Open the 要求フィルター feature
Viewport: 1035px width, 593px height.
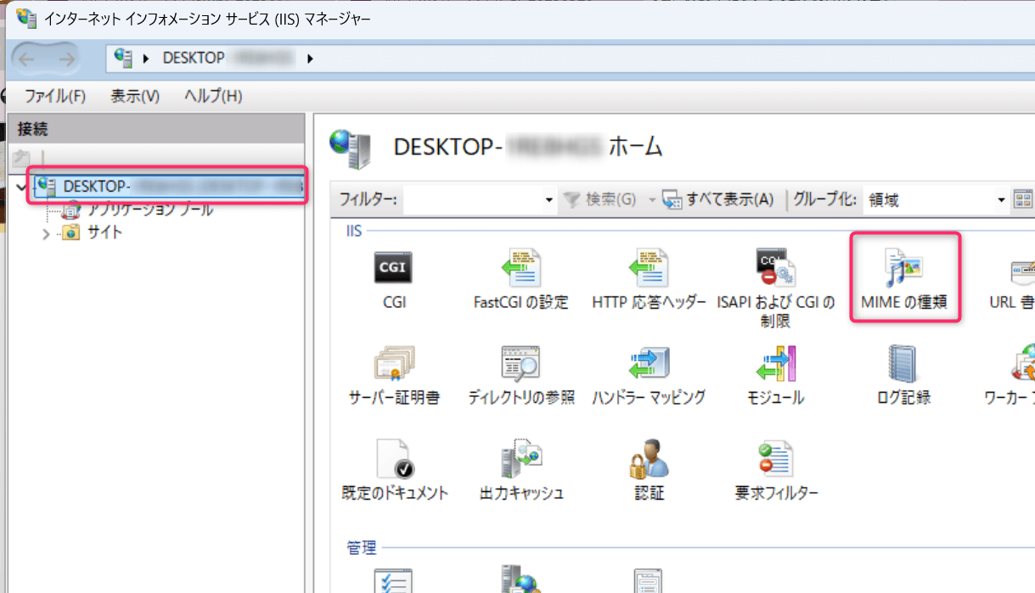coord(775,467)
